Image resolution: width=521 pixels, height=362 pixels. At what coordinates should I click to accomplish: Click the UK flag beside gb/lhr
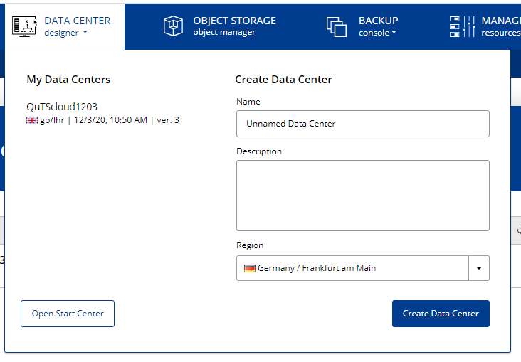tap(32, 120)
